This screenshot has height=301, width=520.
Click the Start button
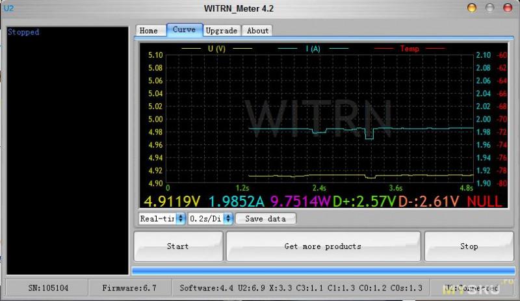pyautogui.click(x=178, y=246)
